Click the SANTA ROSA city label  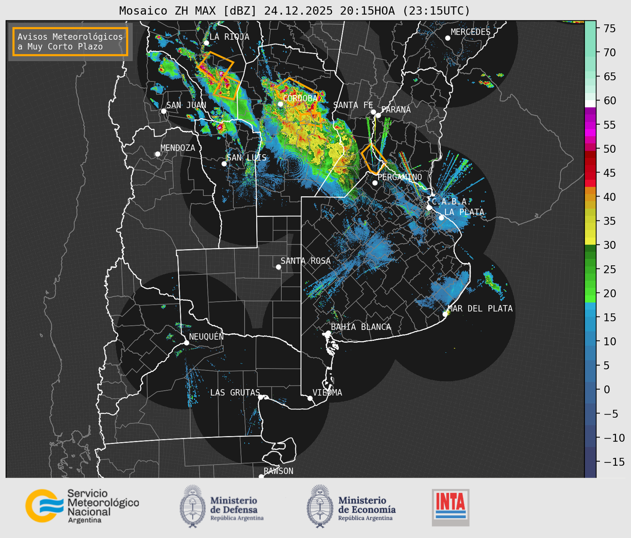pos(306,261)
